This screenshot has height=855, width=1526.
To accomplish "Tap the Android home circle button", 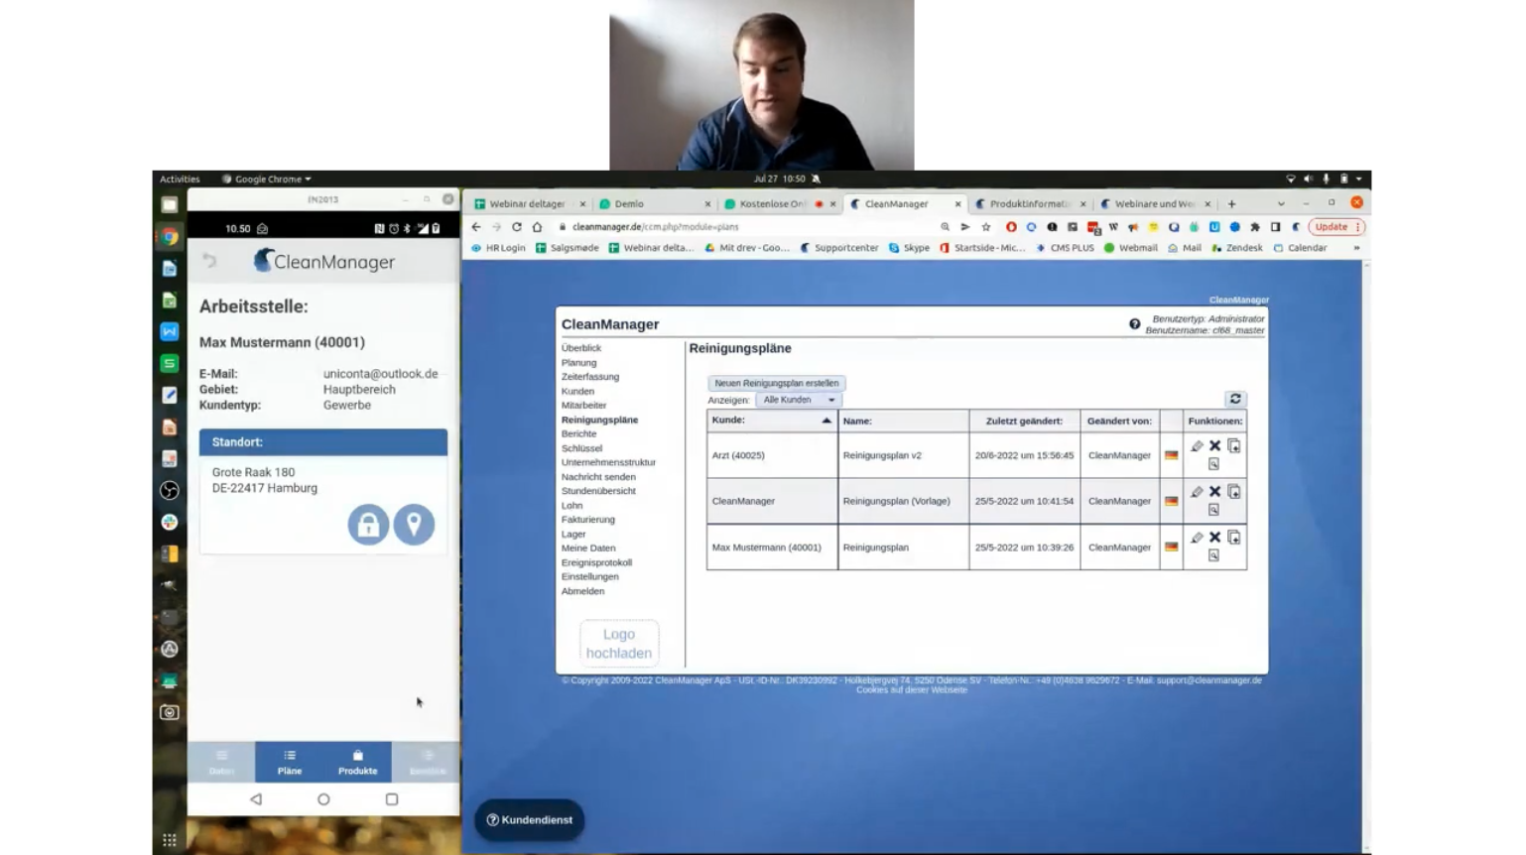I will [x=323, y=798].
